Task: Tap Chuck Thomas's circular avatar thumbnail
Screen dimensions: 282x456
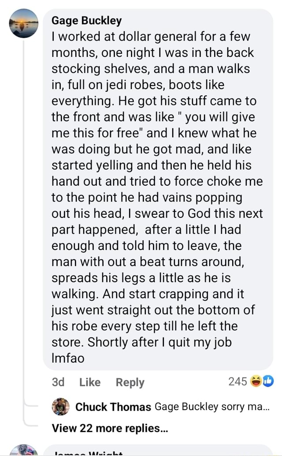Action: pos(61,407)
